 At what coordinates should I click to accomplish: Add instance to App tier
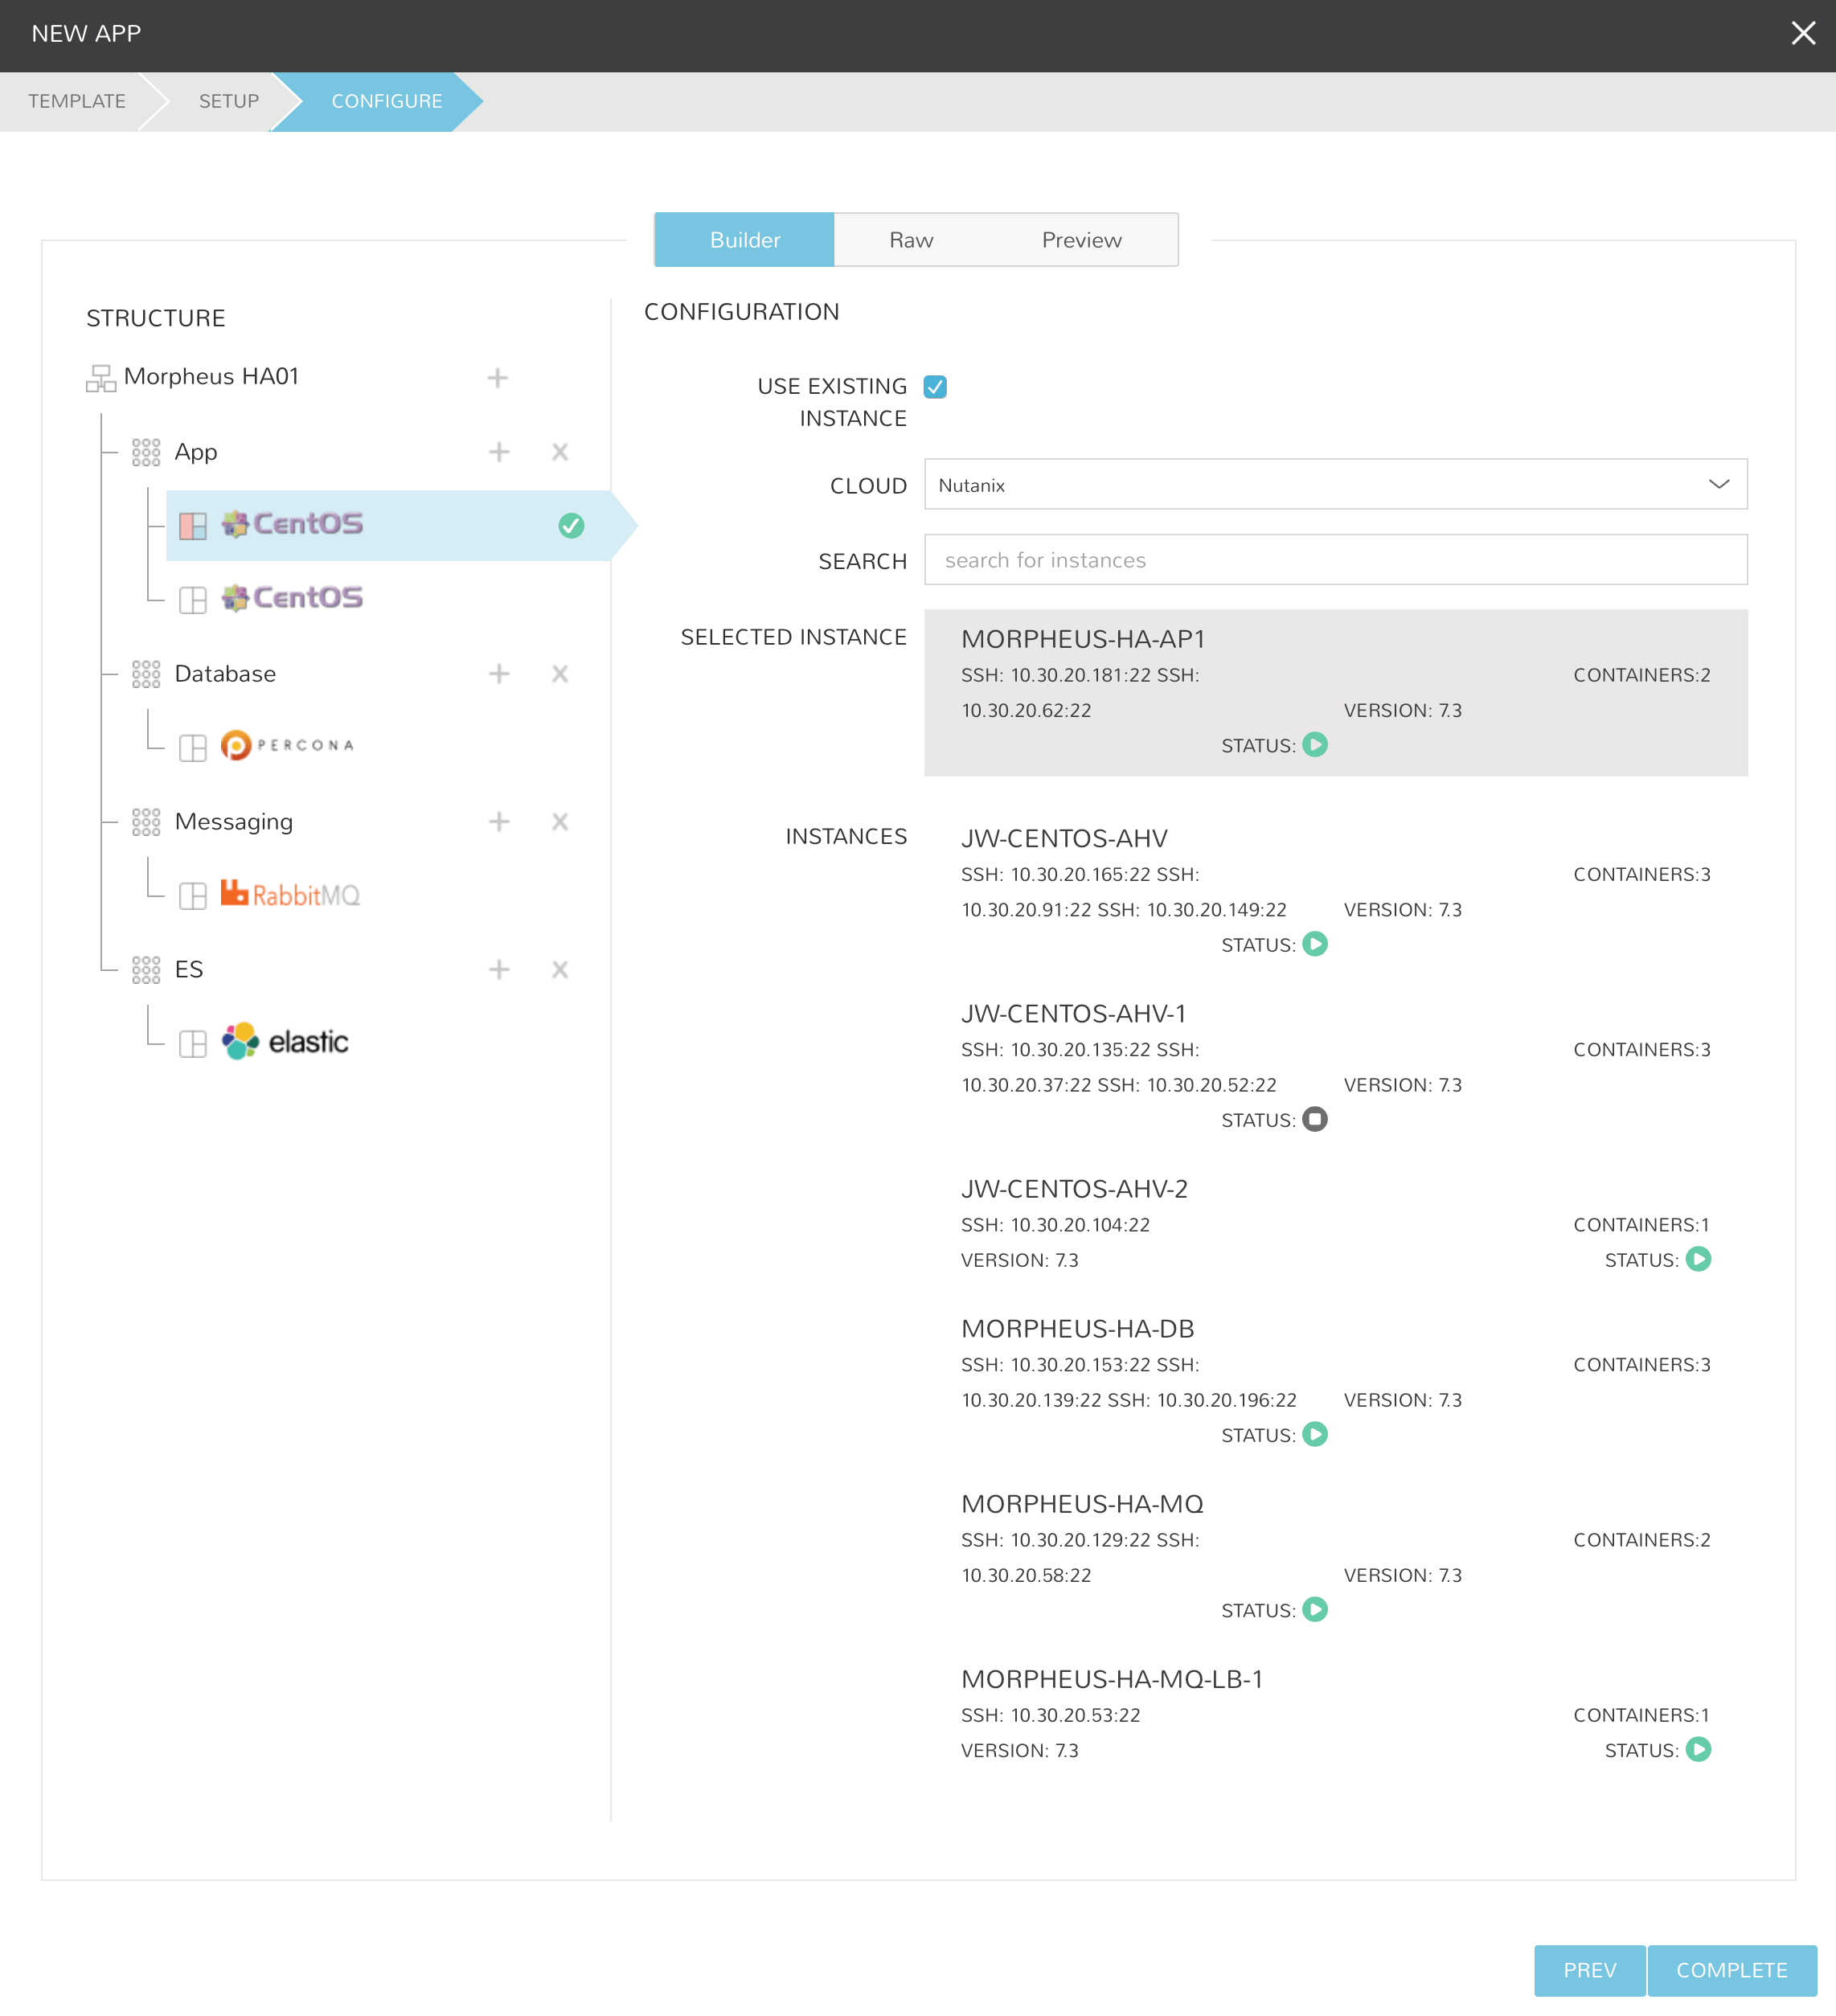point(499,452)
